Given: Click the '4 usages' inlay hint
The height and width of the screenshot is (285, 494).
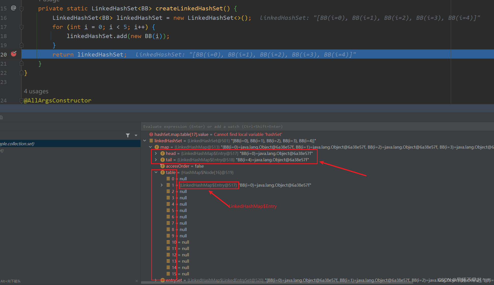Looking at the screenshot, I should pyautogui.click(x=36, y=91).
